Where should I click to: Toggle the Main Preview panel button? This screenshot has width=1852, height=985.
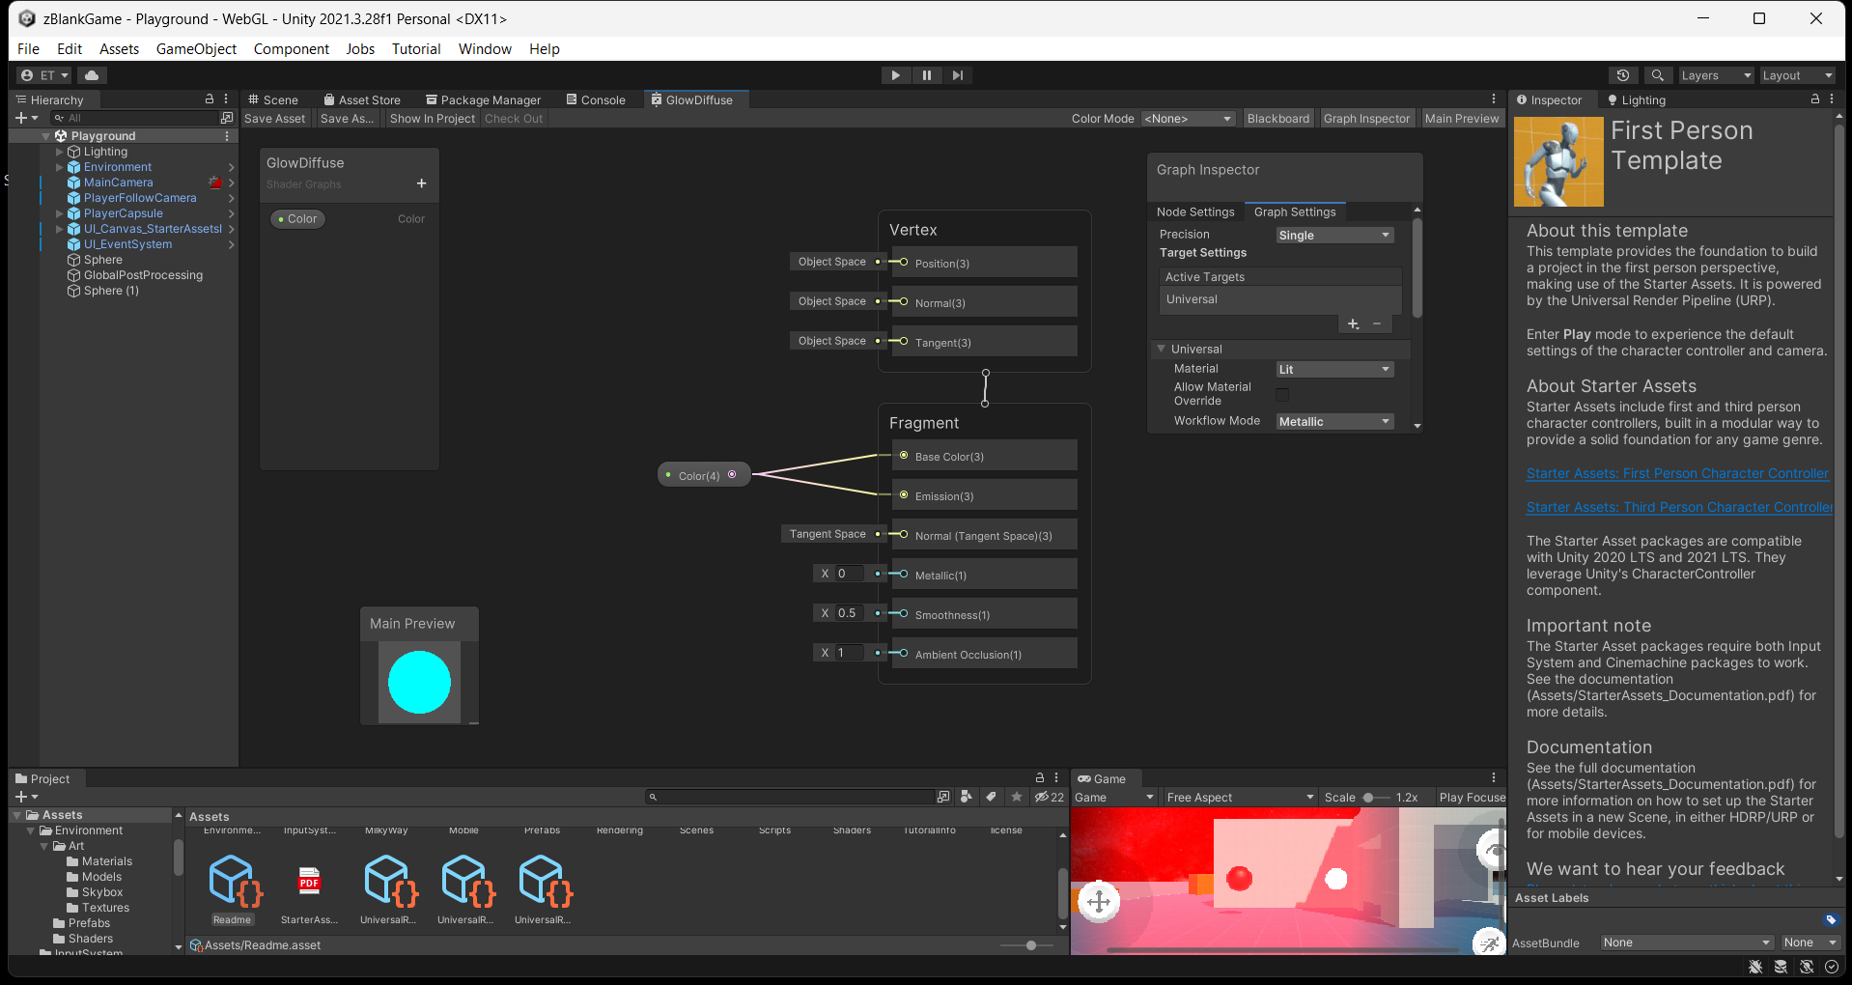coord(1462,119)
